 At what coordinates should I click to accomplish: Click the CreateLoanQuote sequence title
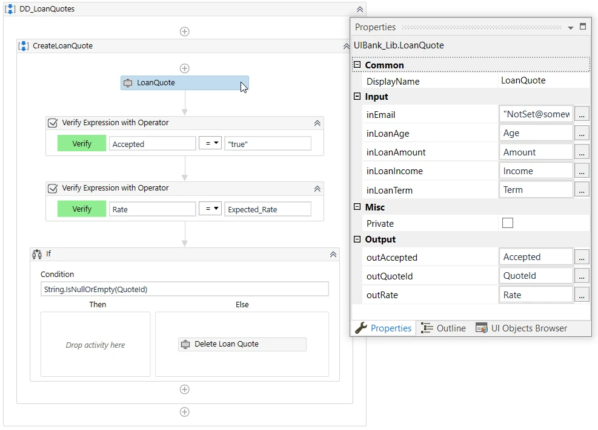[x=62, y=46]
